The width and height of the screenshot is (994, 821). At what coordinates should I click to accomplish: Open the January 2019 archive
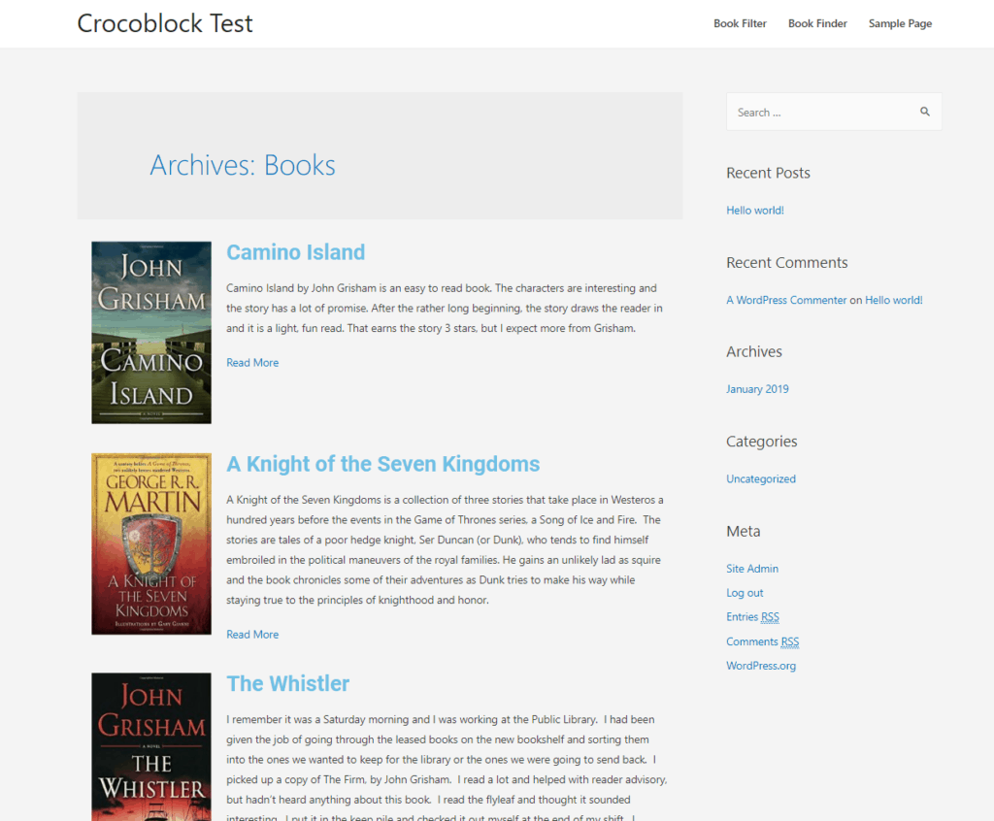757,388
